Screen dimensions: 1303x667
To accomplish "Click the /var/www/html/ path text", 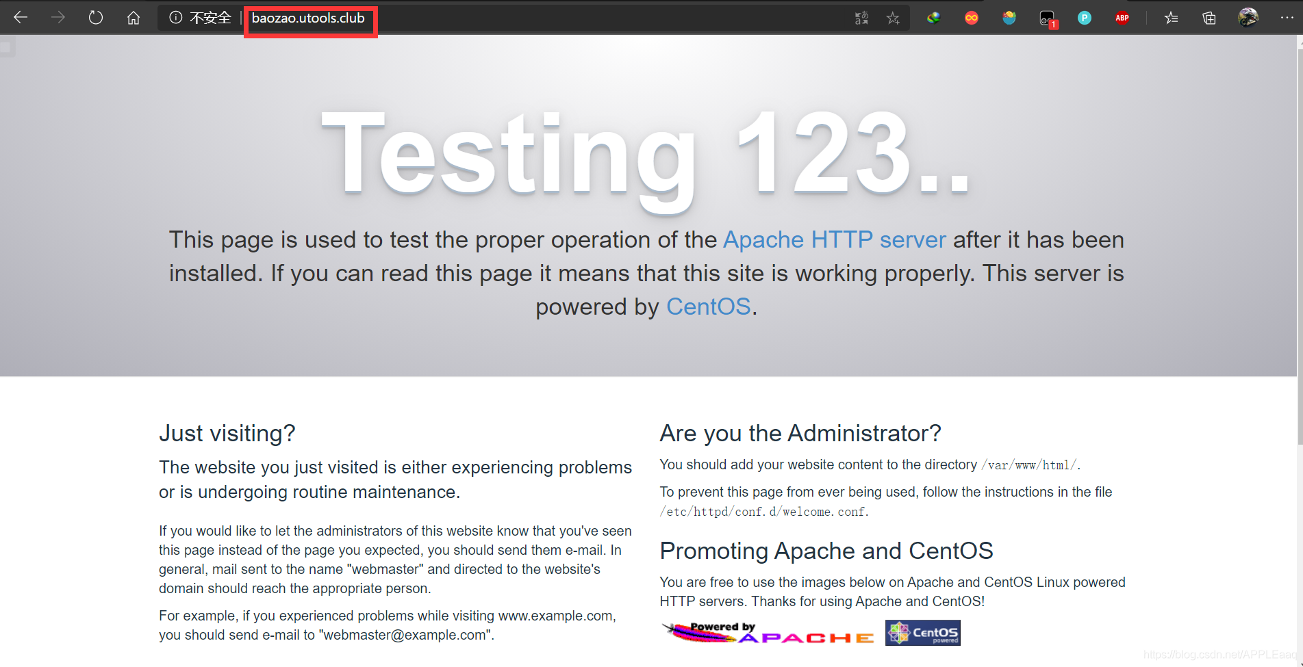I will [1030, 465].
